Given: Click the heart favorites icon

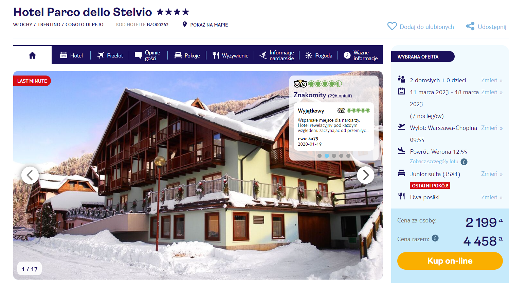Looking at the screenshot, I should pyautogui.click(x=392, y=26).
